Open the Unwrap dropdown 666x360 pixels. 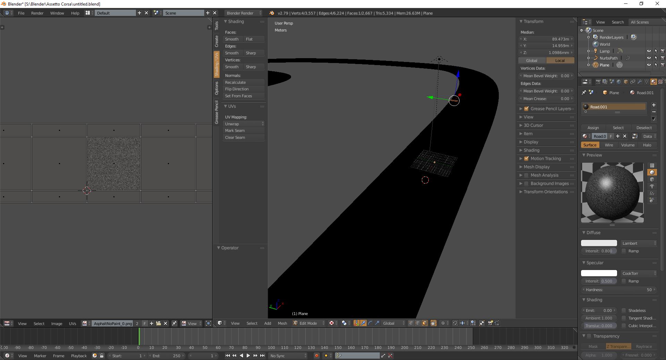click(x=244, y=124)
